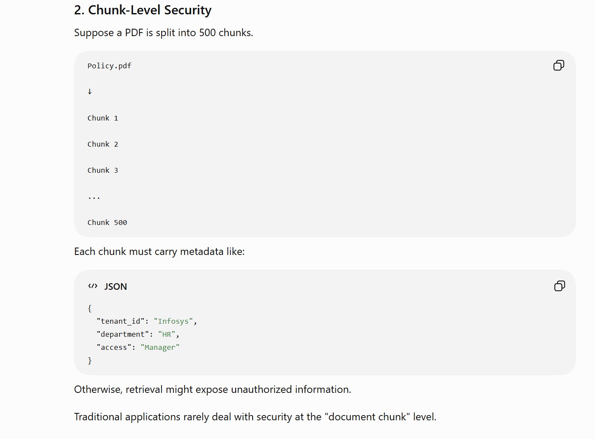Click the JSON language label
Image resolution: width=595 pixels, height=439 pixels.
coord(115,287)
